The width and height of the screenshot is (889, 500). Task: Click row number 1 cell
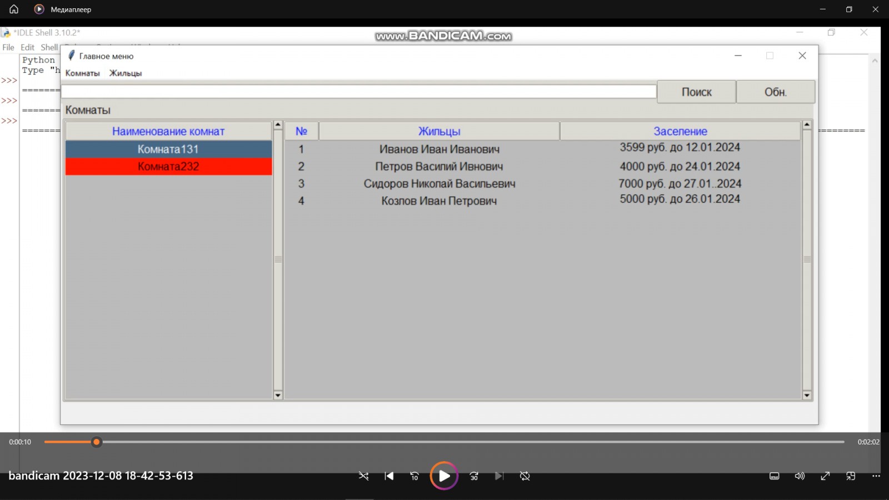tap(301, 149)
